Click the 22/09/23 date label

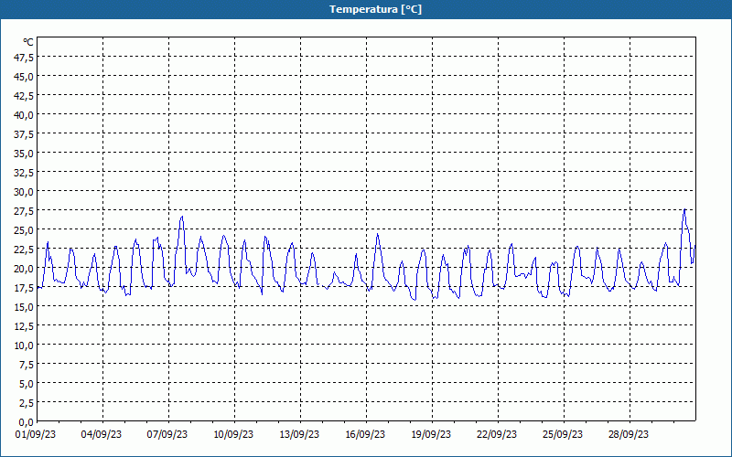(497, 434)
